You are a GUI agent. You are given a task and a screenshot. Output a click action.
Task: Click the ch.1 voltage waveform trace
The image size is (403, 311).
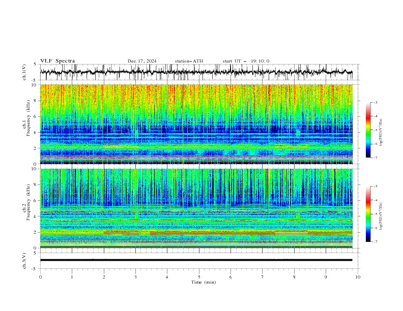(196, 72)
